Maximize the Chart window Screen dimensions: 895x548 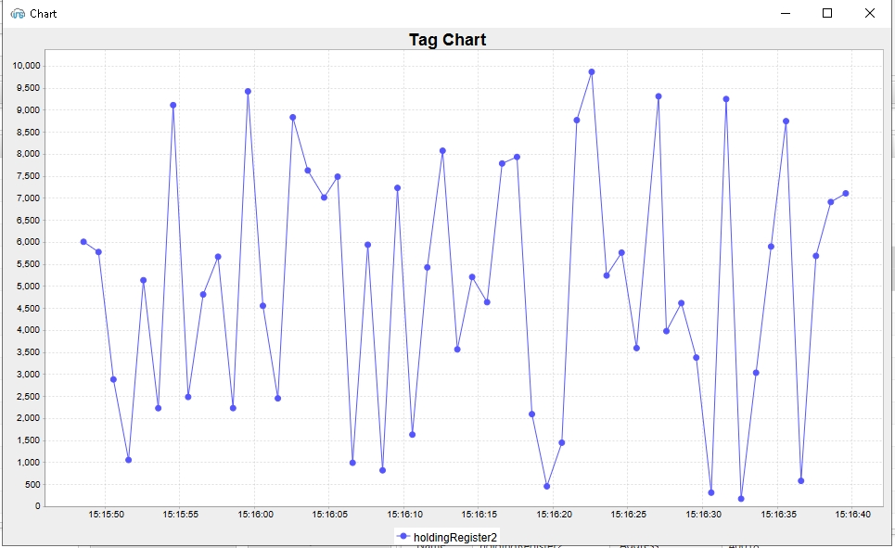coord(827,14)
